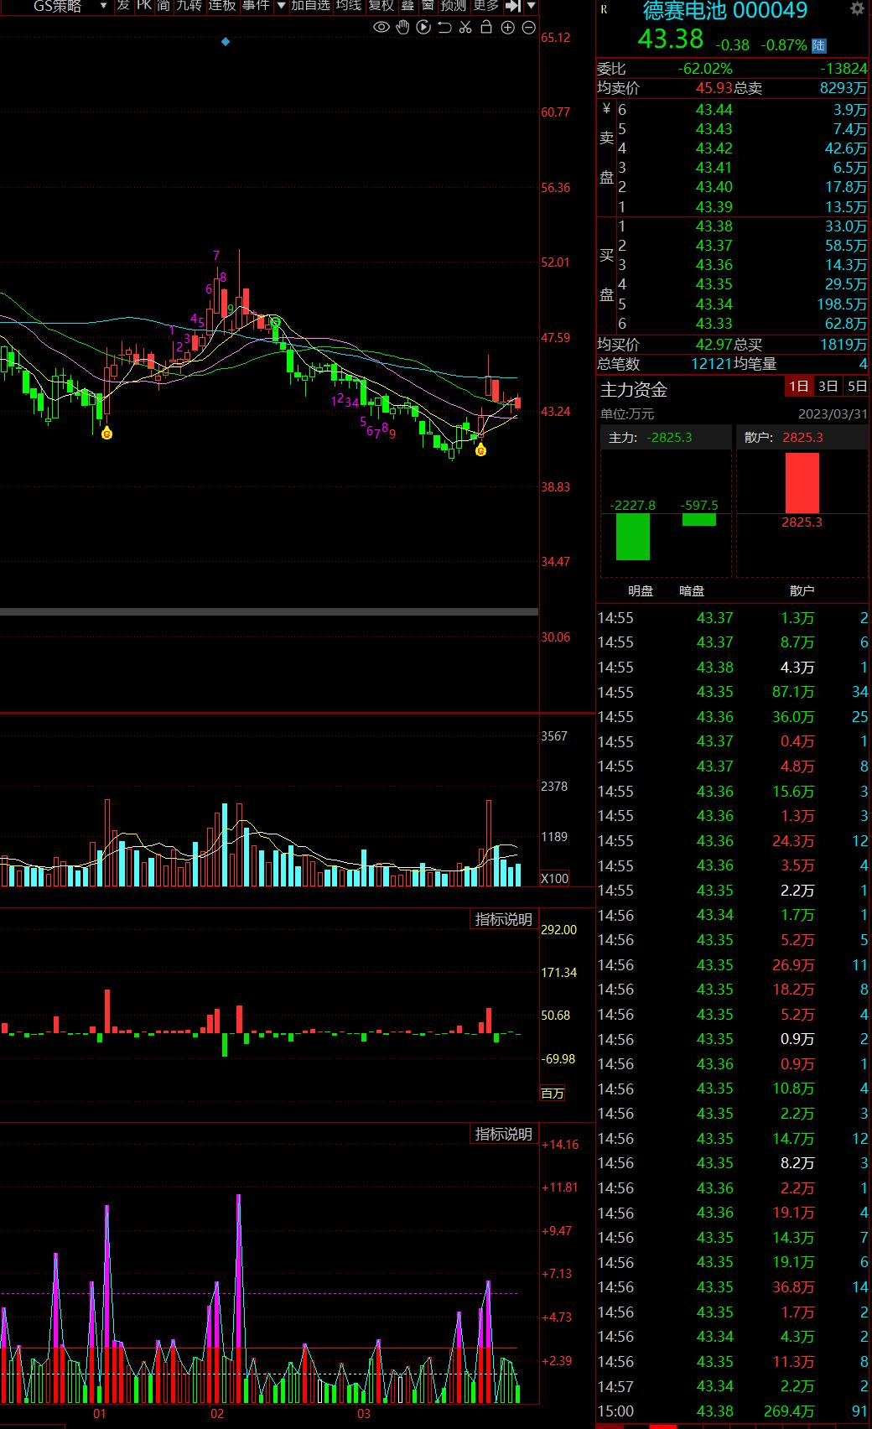Expand the dropdown arrow after 事件

[x=282, y=6]
